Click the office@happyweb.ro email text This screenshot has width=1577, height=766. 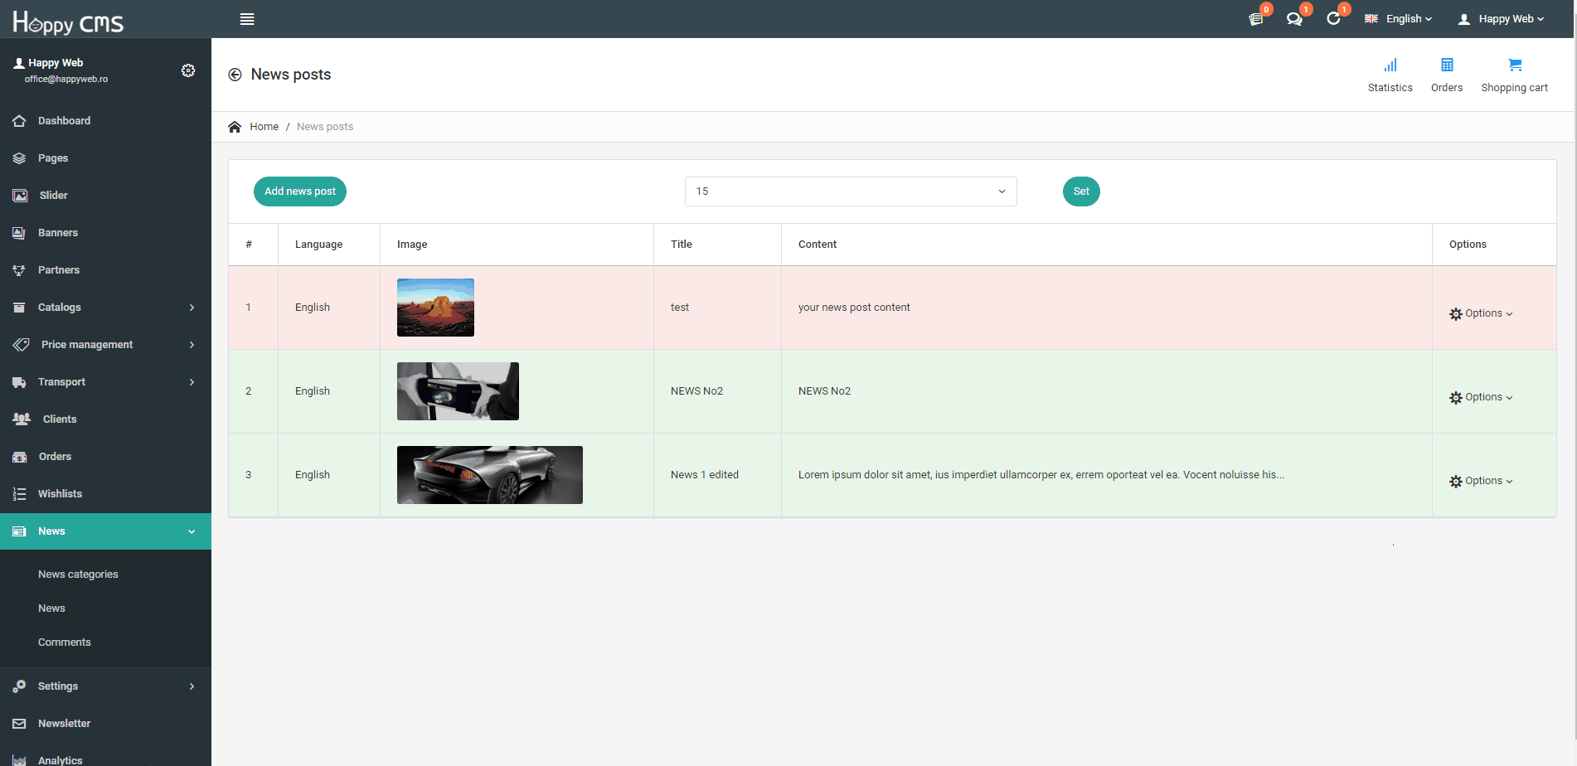[66, 80]
